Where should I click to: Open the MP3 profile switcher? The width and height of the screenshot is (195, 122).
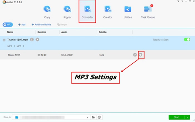[x=8, y=25]
